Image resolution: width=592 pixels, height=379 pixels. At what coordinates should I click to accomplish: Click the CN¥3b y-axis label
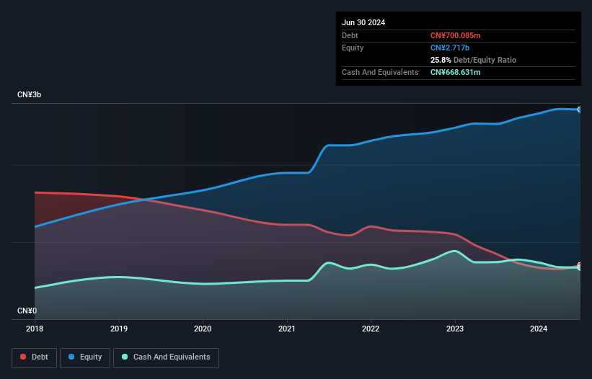29,94
